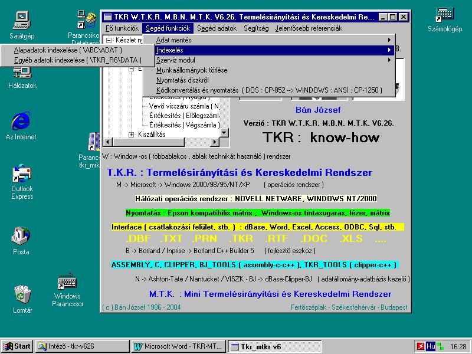The image size is (472, 354).
Task: Open Outlook Express desktop icon
Action: pyautogui.click(x=22, y=182)
